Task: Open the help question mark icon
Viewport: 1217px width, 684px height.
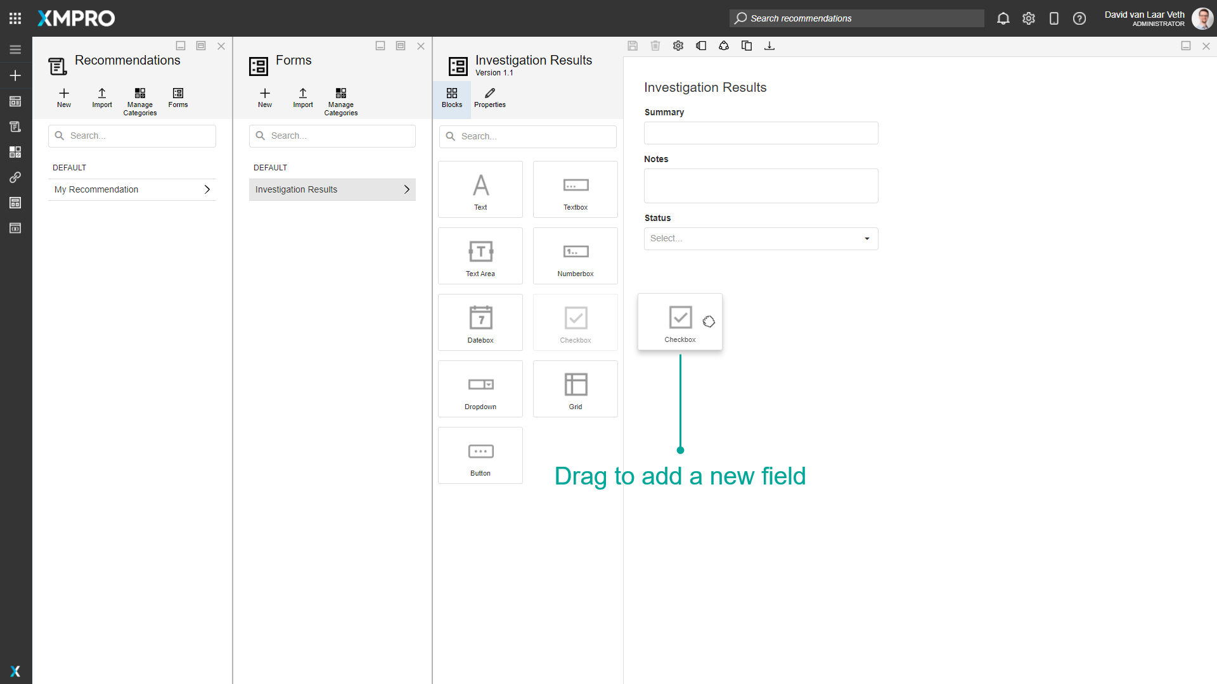Action: 1079,18
